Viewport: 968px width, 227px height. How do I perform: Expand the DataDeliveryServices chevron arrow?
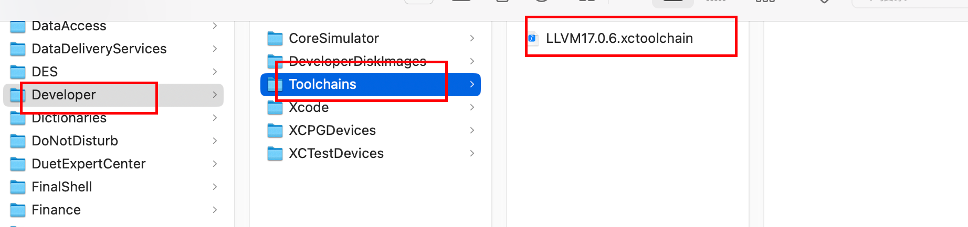pos(215,49)
